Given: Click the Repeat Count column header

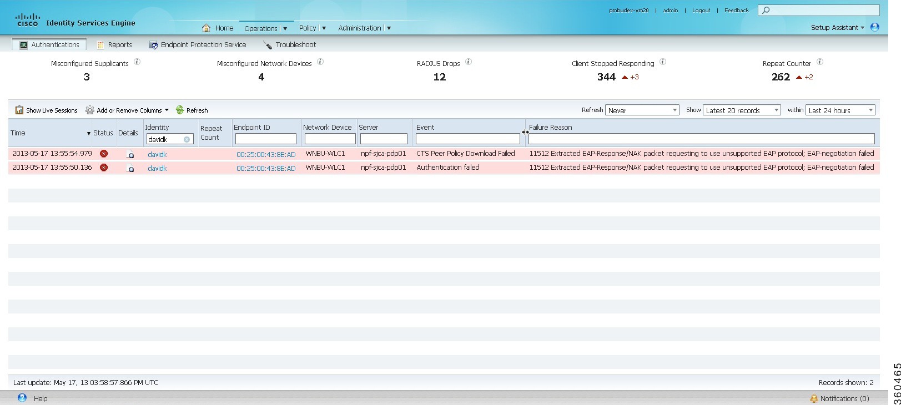Looking at the screenshot, I should tap(212, 133).
